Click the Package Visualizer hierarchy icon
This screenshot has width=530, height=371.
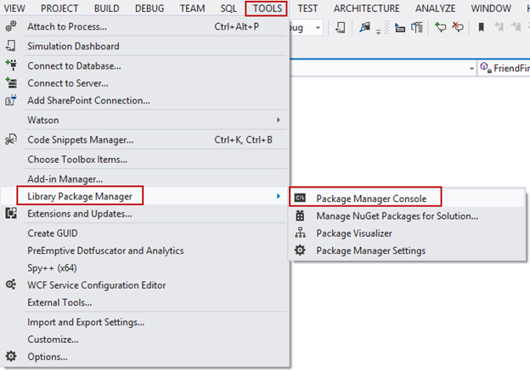point(300,233)
